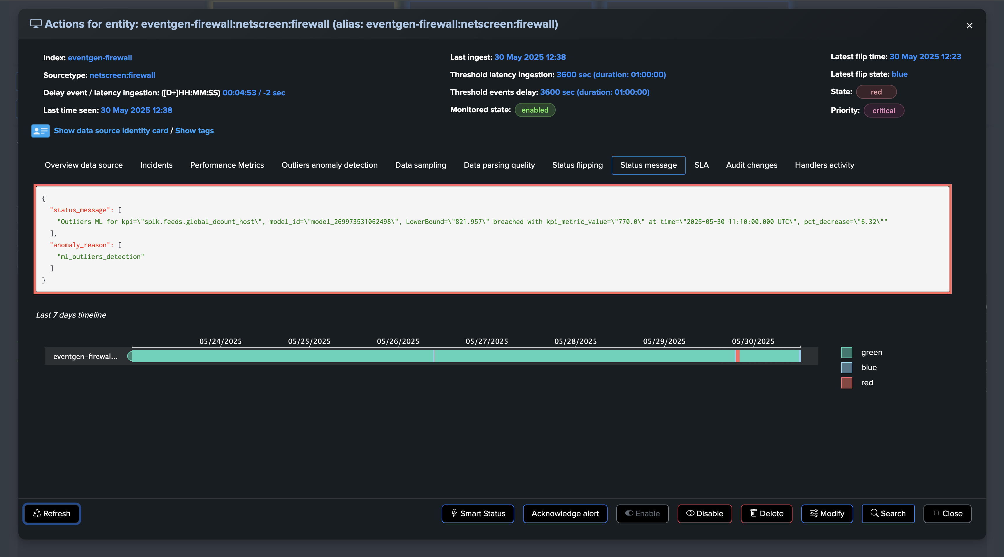1004x557 pixels.
Task: Click the Enable toggle button
Action: tap(642, 513)
